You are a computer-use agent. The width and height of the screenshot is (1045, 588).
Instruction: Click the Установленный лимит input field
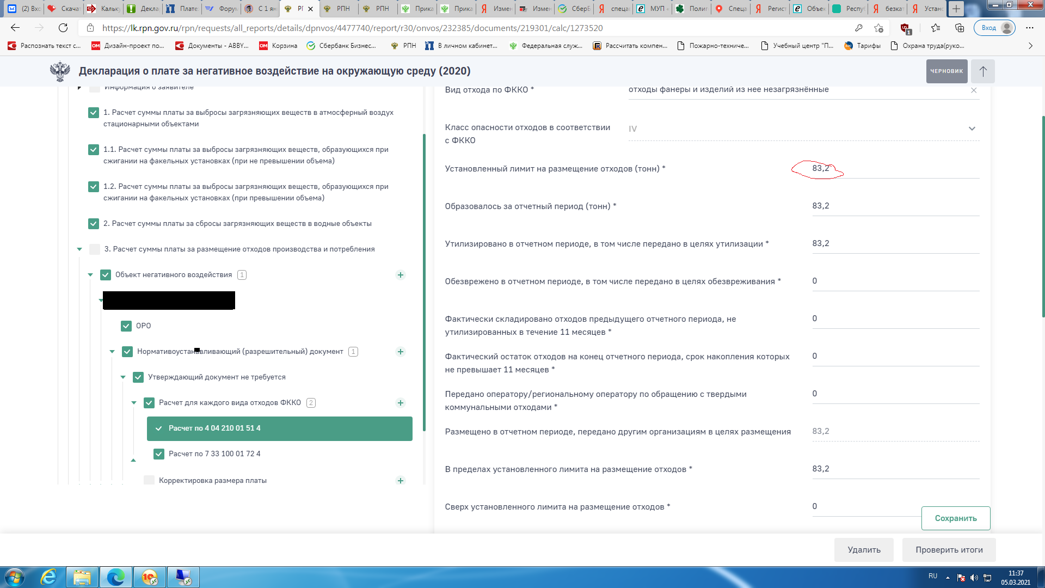pos(893,168)
